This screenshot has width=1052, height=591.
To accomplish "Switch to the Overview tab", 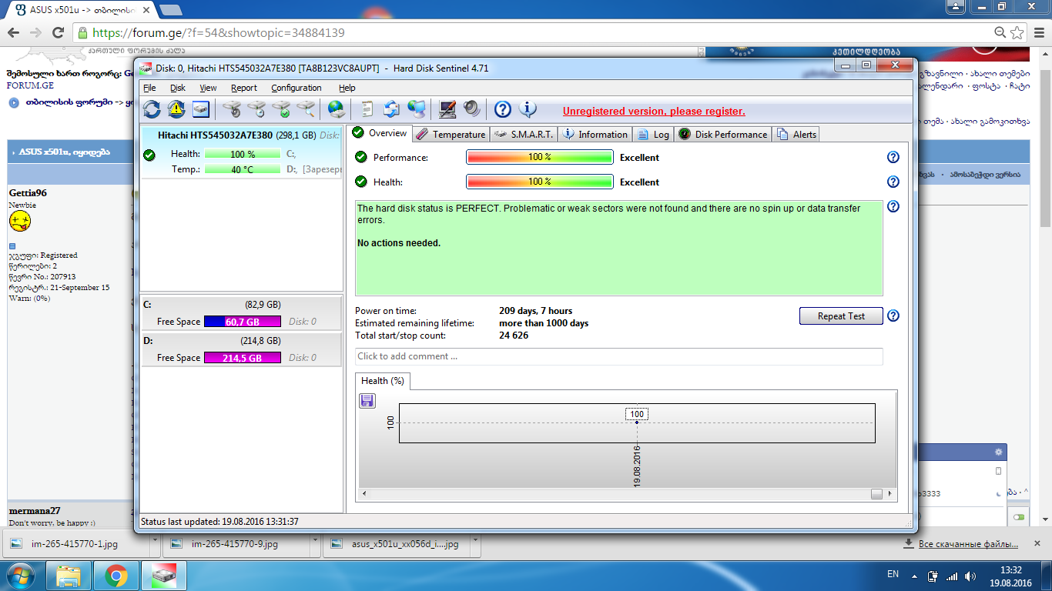I will point(379,133).
